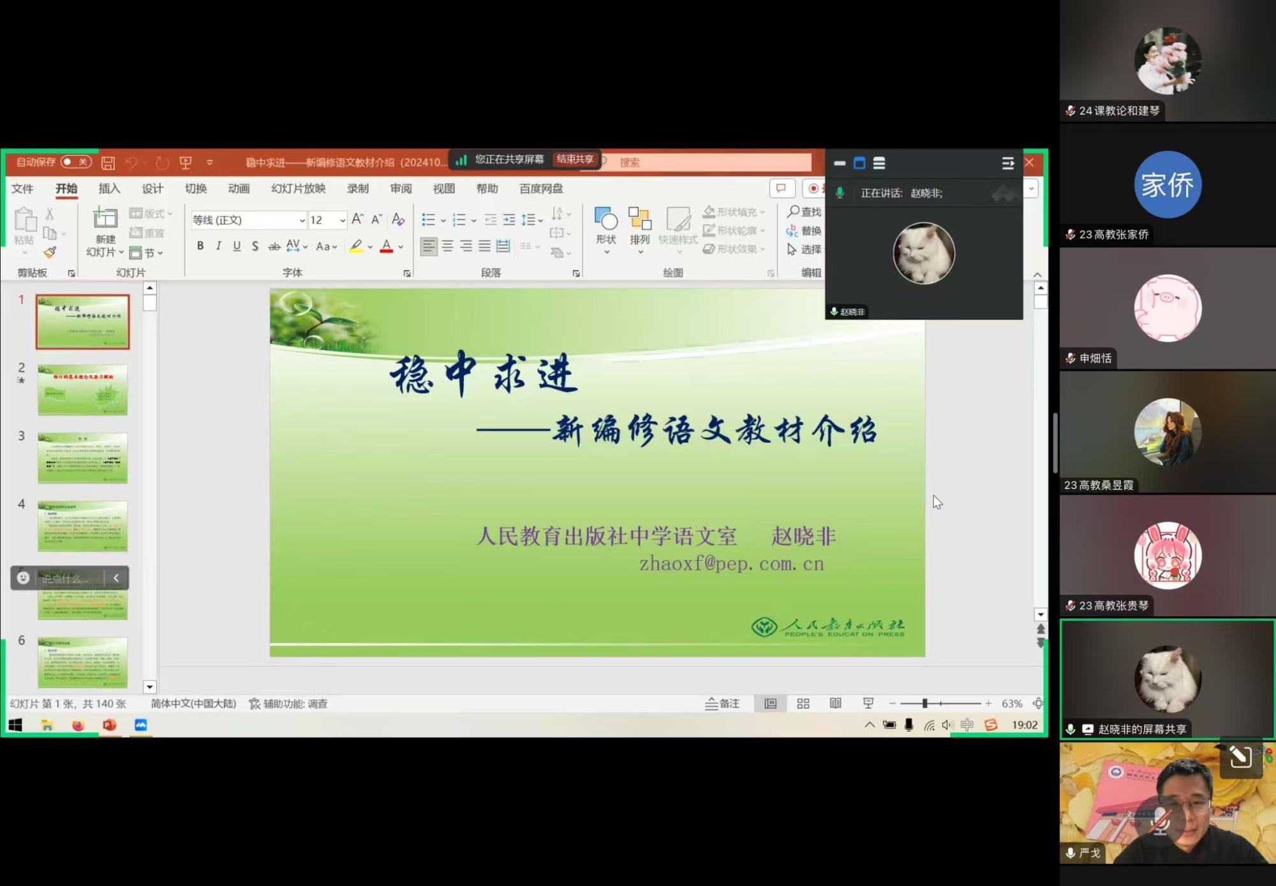This screenshot has width=1276, height=886.
Task: Apply yellow text highlight color
Action: tap(356, 246)
